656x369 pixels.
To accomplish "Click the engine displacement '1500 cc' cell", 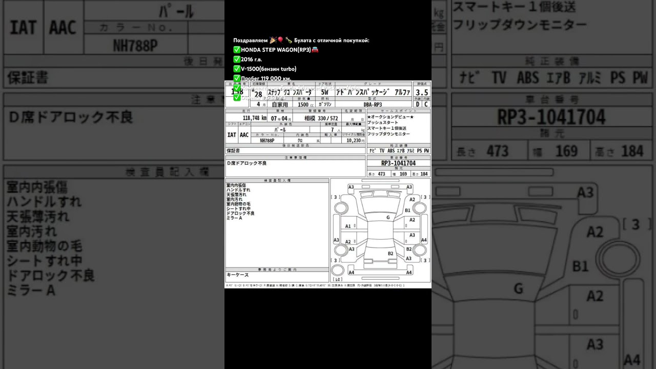I will [x=305, y=105].
